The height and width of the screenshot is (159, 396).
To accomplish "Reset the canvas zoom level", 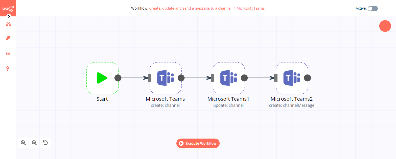I will (45, 143).
